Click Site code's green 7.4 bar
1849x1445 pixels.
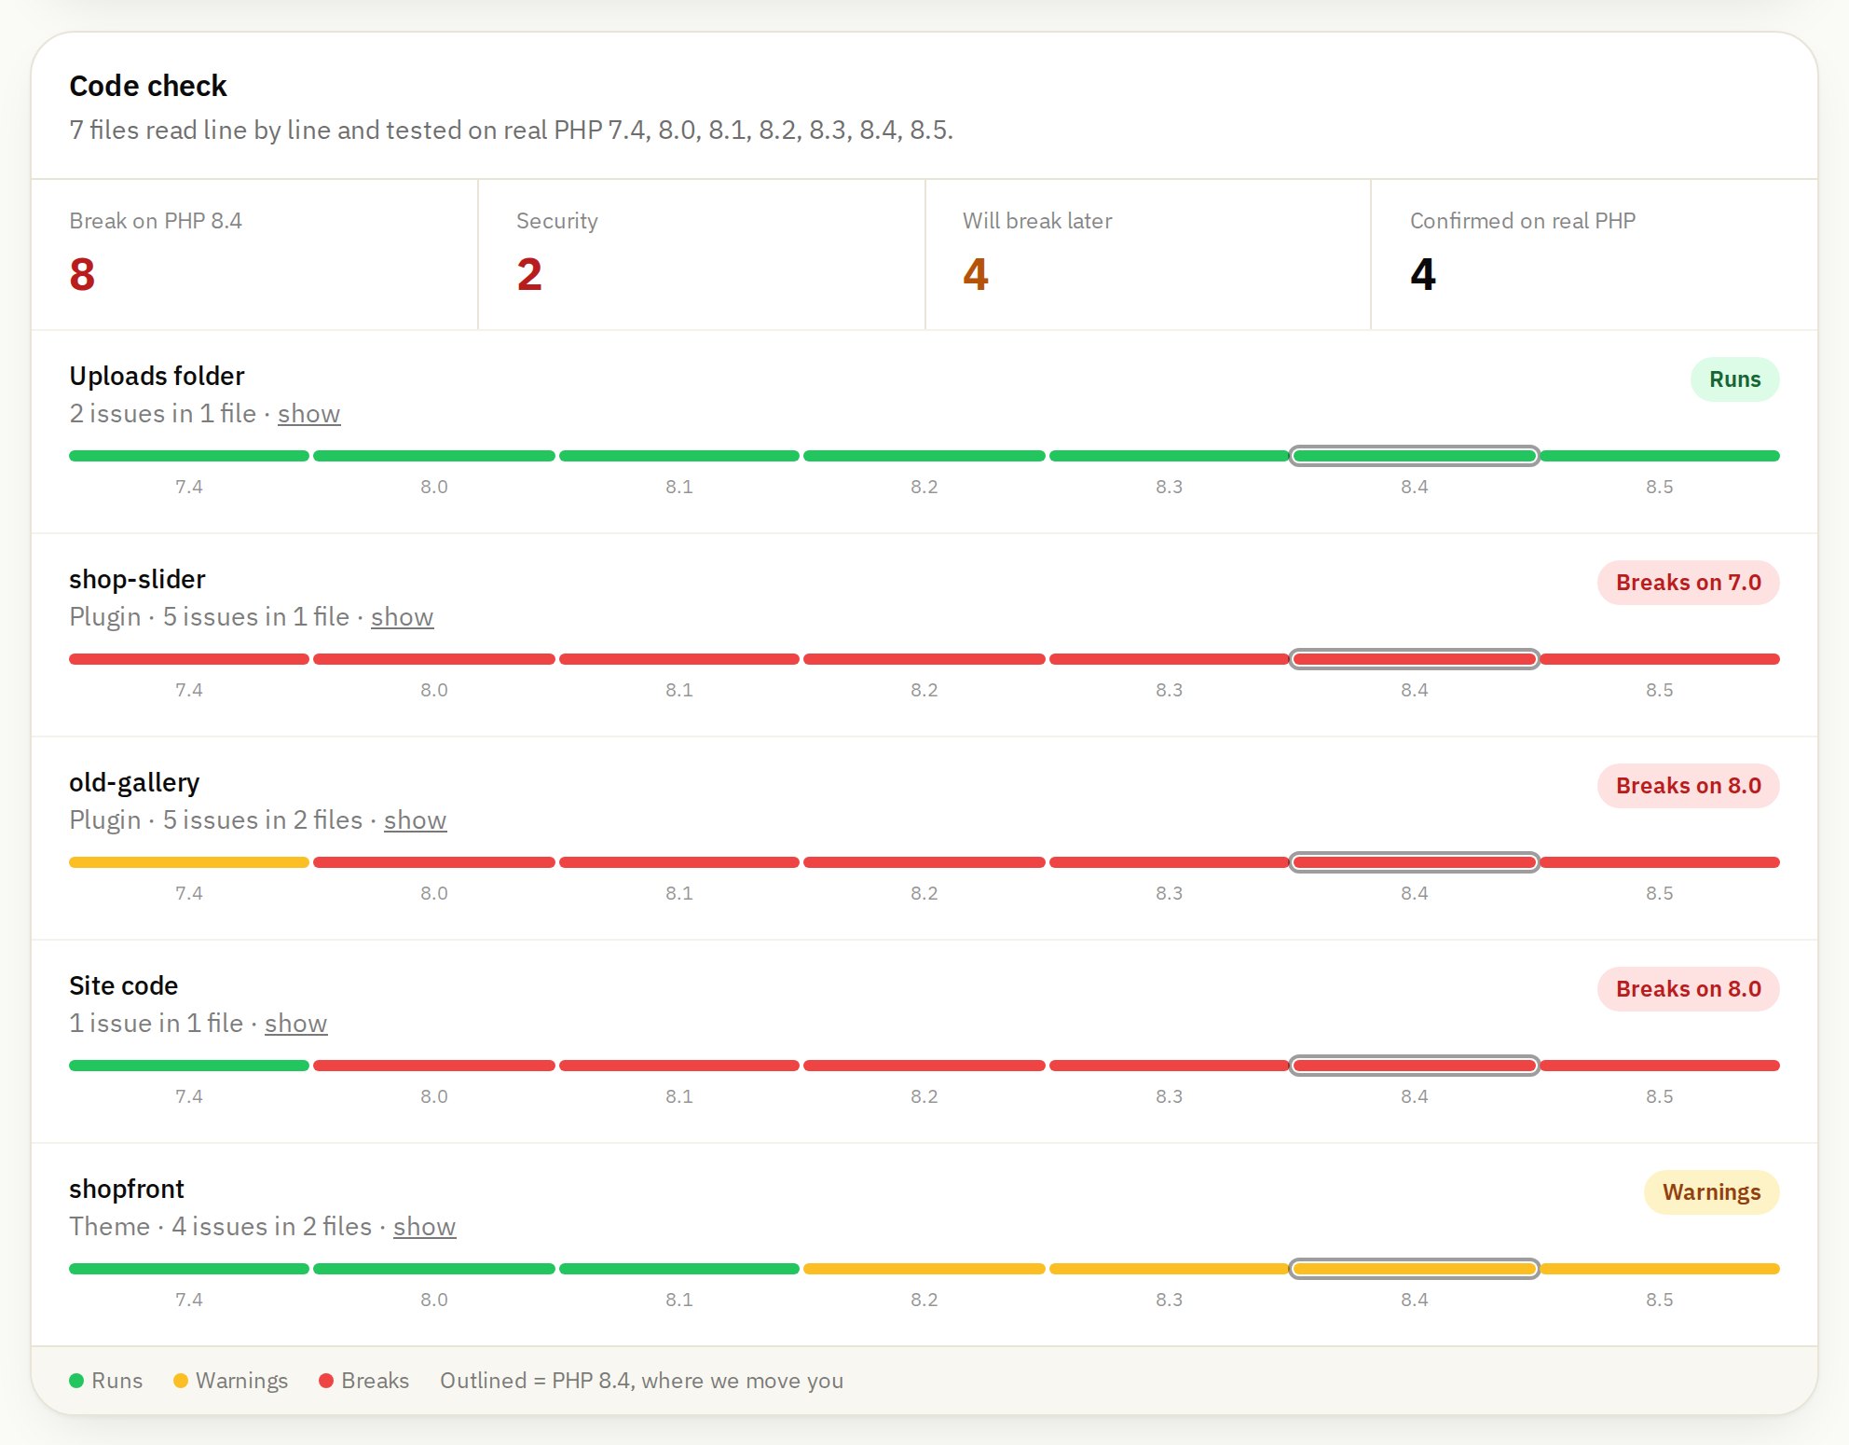[189, 1066]
